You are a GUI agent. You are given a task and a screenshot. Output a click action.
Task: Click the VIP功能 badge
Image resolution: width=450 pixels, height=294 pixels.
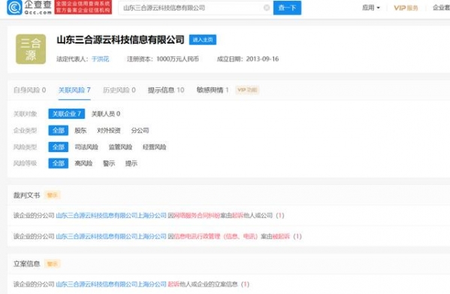[247, 90]
